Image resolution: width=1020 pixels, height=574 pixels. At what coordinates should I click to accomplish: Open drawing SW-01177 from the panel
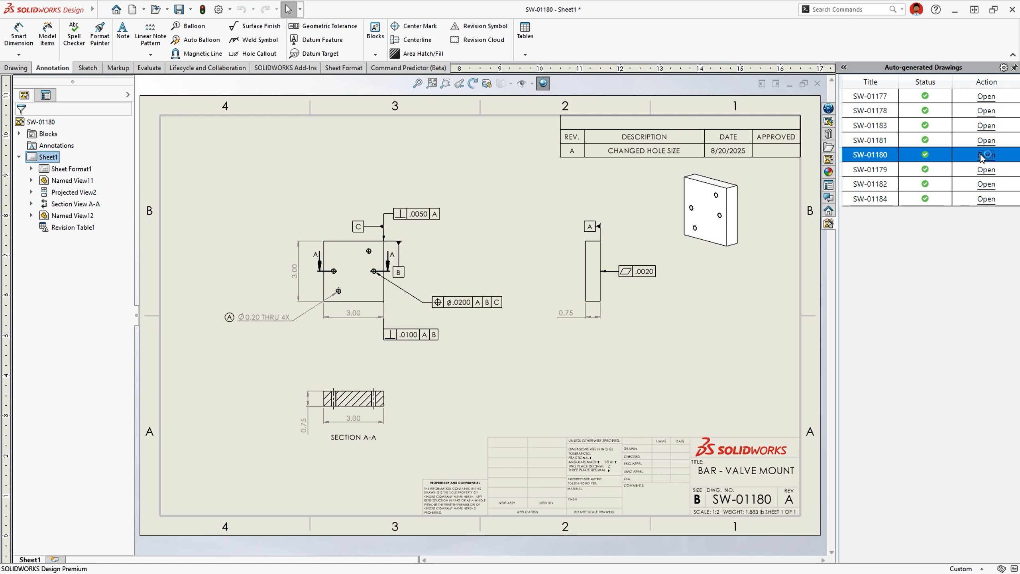pos(985,96)
